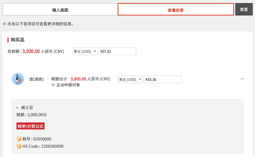Click the alcohol tax total 3,000.00

[x=78, y=79]
